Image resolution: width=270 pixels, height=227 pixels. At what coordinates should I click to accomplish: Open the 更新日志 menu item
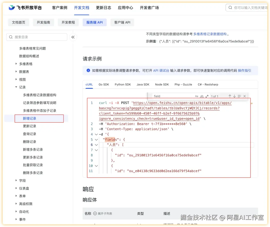(103, 8)
